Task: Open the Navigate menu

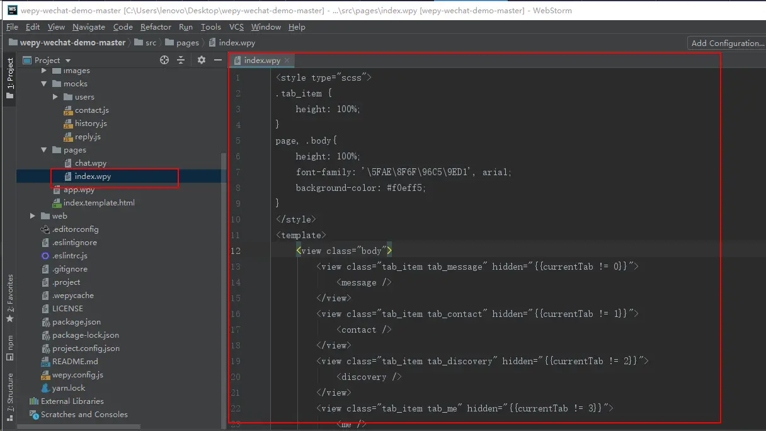Action: [x=89, y=26]
